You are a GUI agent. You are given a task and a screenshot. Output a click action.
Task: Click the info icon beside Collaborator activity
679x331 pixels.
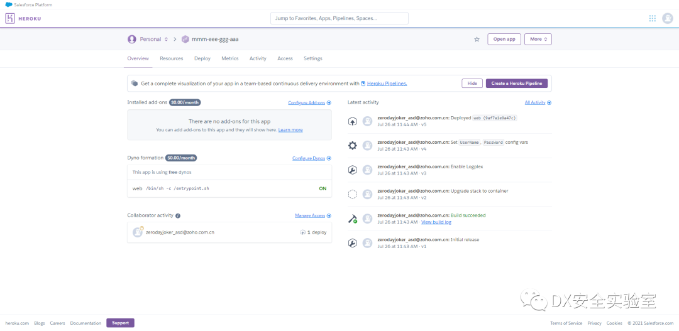coord(178,215)
